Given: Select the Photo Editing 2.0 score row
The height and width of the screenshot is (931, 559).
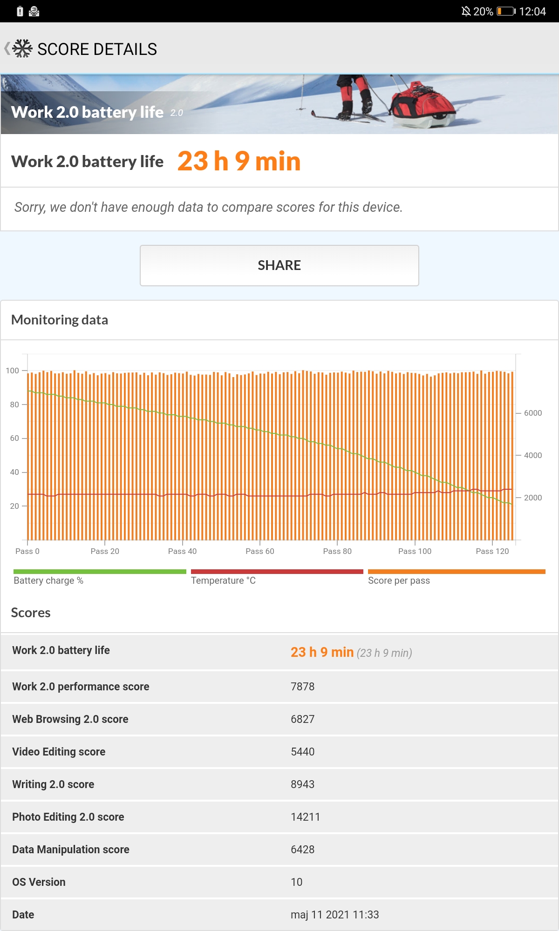Looking at the screenshot, I should 279,817.
